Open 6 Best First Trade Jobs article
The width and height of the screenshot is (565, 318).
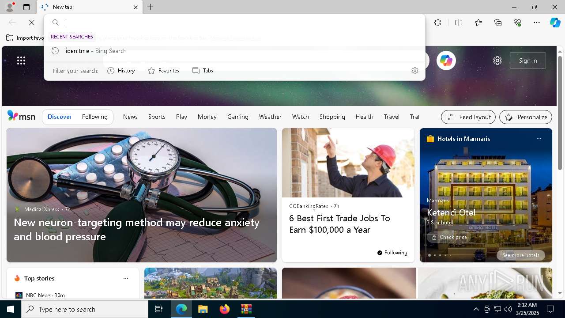pos(339,224)
